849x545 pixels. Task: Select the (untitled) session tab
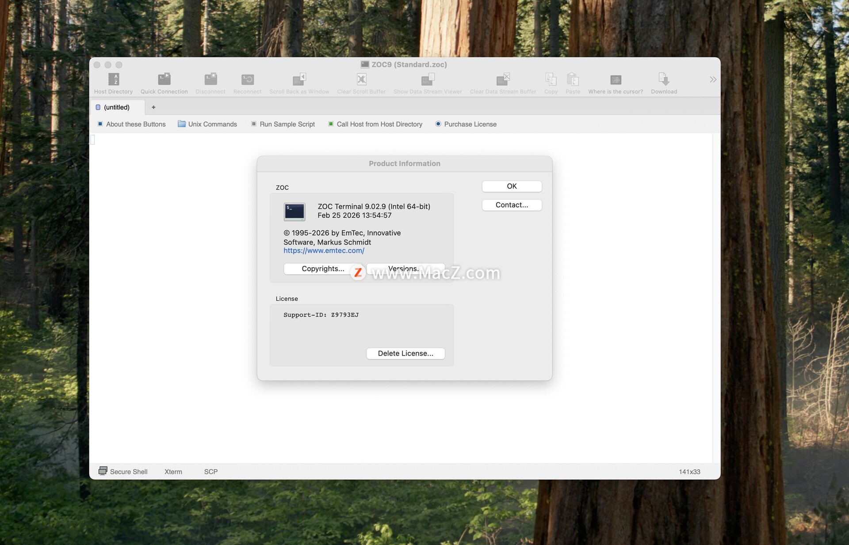click(x=117, y=107)
